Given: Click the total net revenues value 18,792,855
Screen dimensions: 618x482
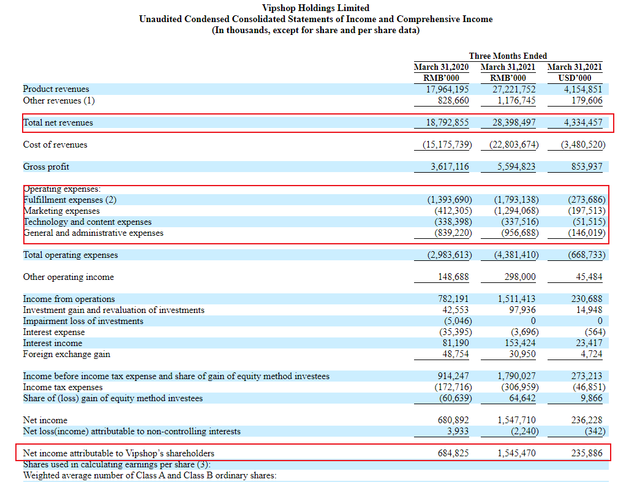Looking at the screenshot, I should pos(447,122).
